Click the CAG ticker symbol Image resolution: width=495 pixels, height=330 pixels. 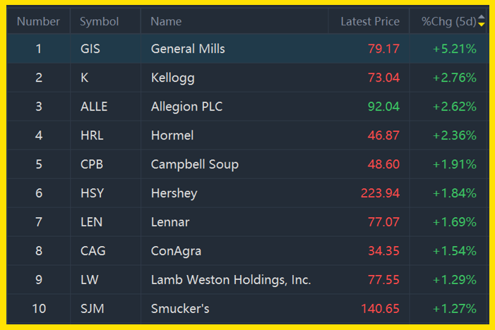coord(93,251)
